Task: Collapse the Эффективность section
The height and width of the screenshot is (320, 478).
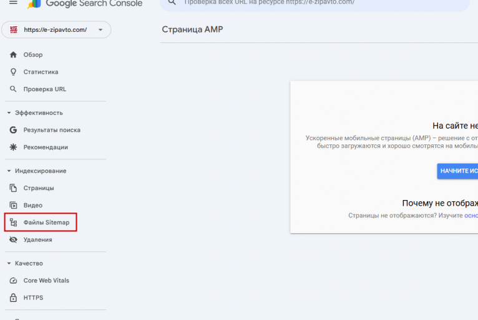Action: [x=9, y=112]
